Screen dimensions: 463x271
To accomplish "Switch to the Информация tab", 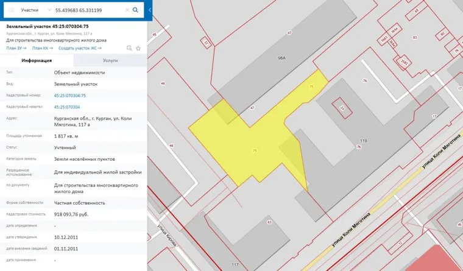I will 37,61.
